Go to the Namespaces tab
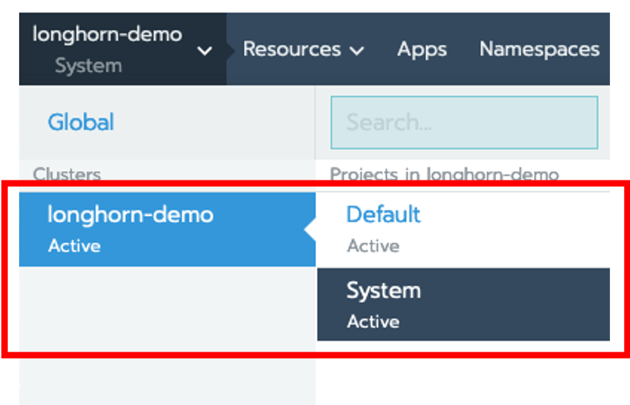The height and width of the screenshot is (405, 630). pos(539,49)
